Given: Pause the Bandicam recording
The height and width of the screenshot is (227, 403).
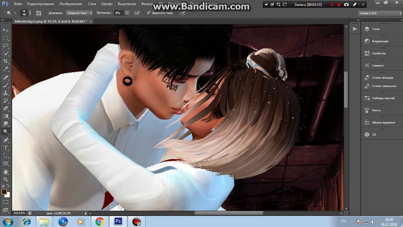Looking at the screenshot, I should (332, 4).
